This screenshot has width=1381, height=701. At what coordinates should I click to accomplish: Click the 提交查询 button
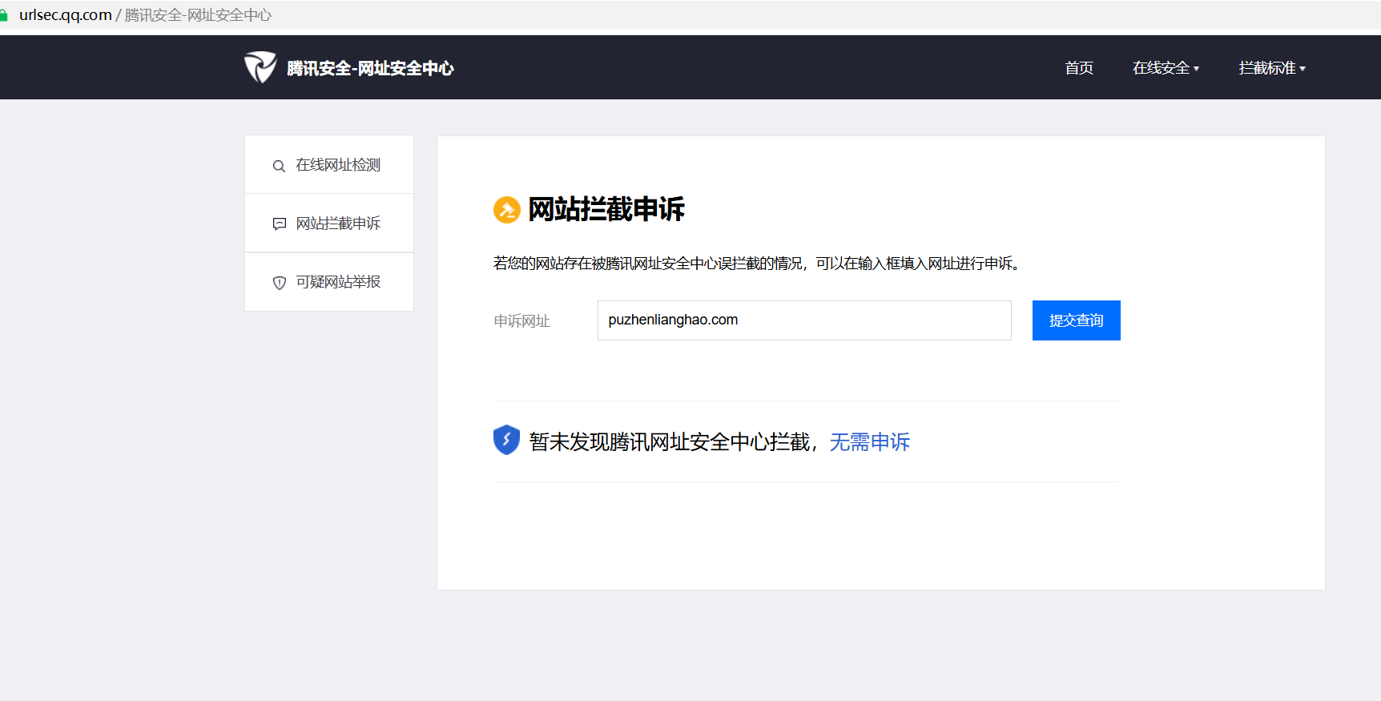coord(1076,320)
